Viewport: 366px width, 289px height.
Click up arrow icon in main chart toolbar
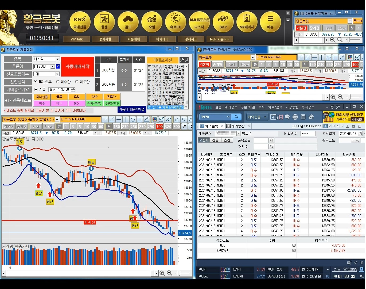click(177, 119)
